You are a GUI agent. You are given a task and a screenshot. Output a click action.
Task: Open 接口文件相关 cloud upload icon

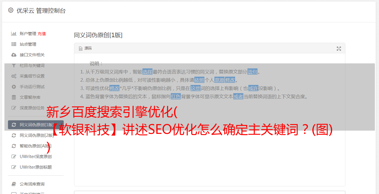coord(14,55)
